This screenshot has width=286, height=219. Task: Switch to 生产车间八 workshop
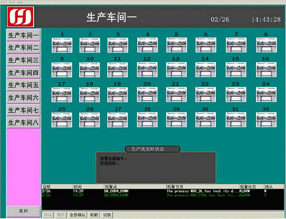click(23, 122)
